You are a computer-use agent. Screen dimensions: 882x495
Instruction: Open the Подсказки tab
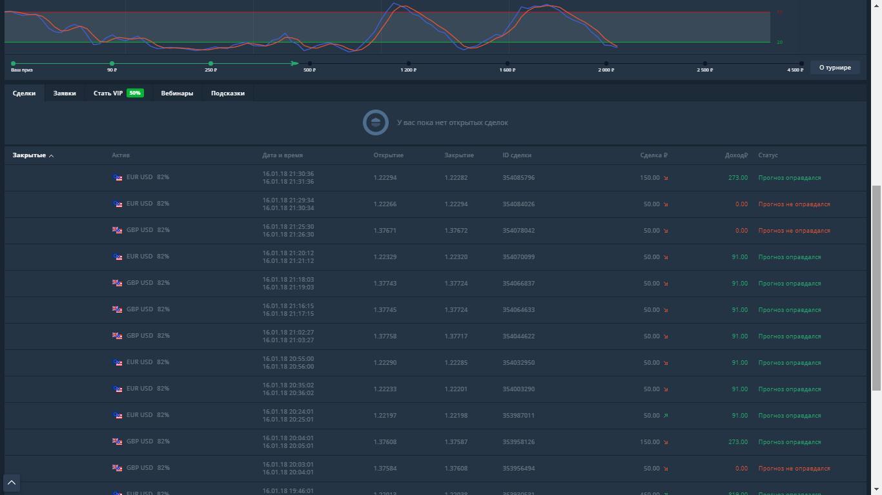point(228,93)
